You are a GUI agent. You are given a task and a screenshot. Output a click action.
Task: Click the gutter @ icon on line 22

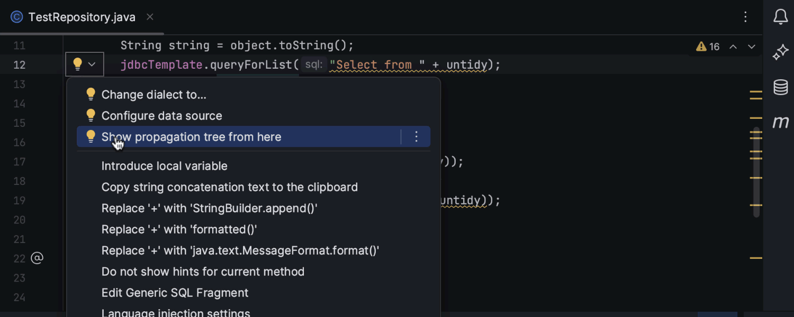[x=37, y=258]
